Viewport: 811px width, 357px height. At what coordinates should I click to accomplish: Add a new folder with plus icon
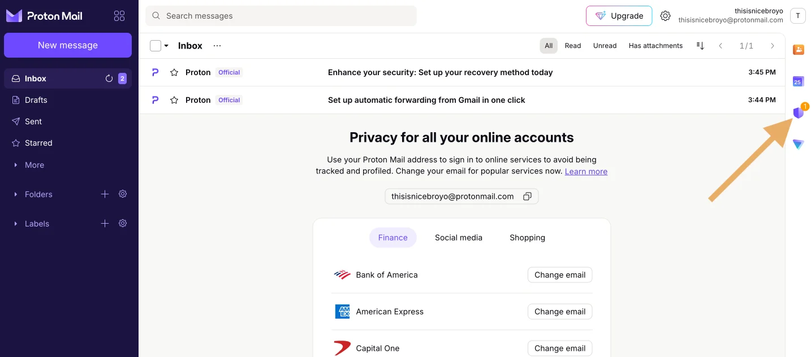105,194
